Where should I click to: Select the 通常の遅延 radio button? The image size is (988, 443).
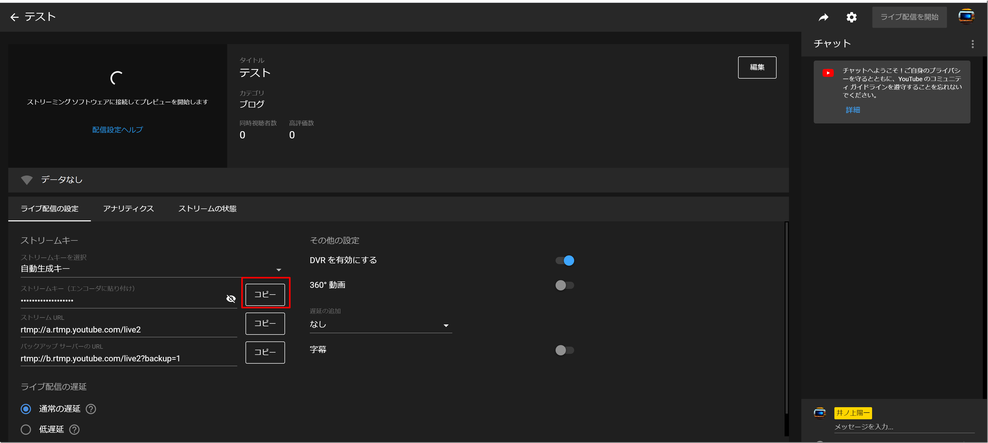tap(26, 409)
